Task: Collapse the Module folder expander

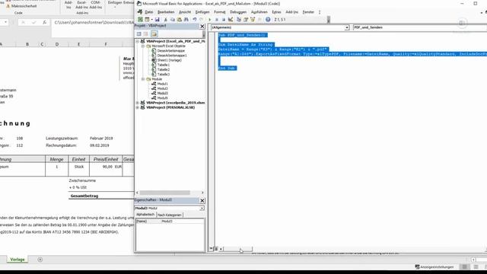Action: 143,79
